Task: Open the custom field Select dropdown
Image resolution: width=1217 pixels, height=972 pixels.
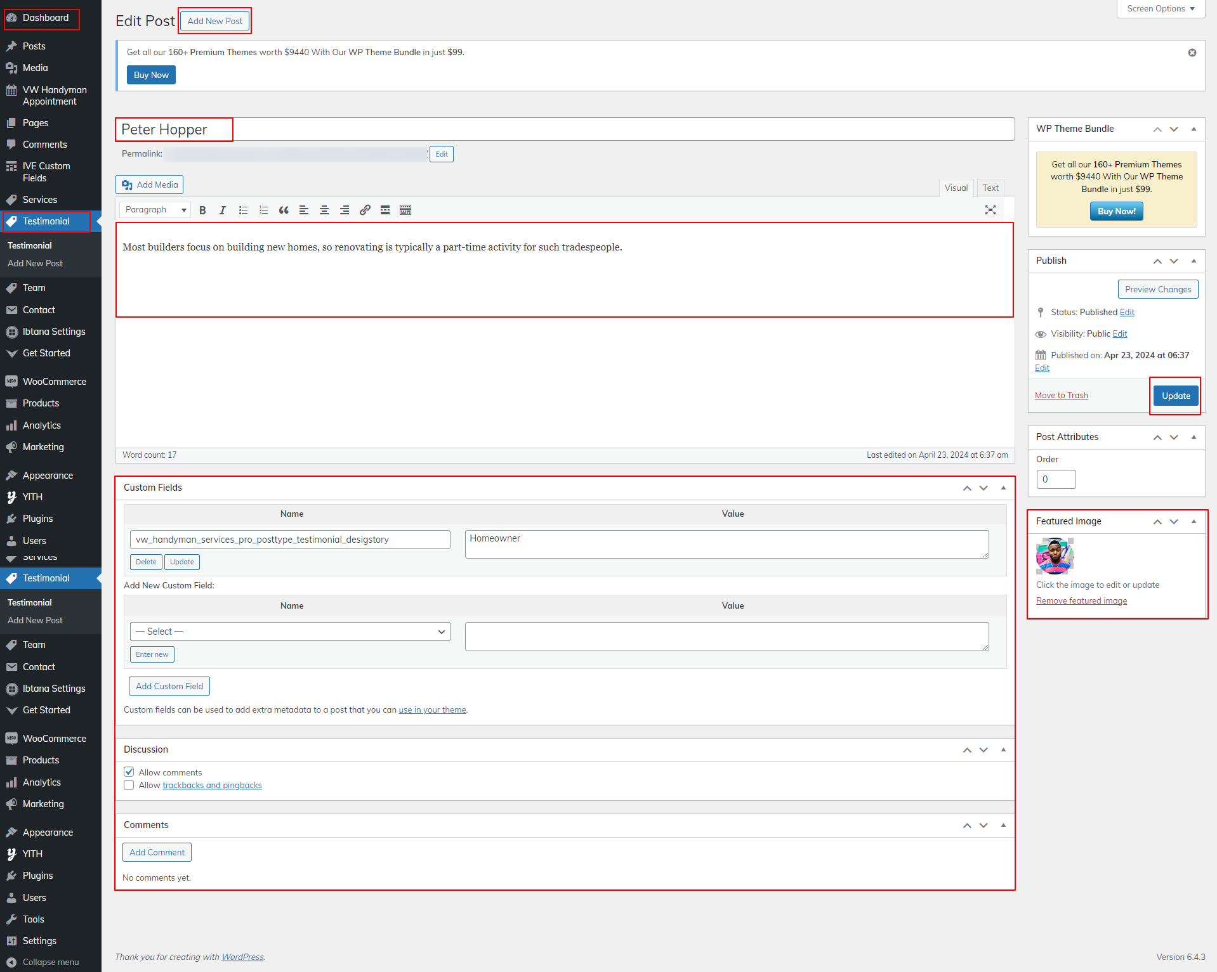Action: (290, 632)
